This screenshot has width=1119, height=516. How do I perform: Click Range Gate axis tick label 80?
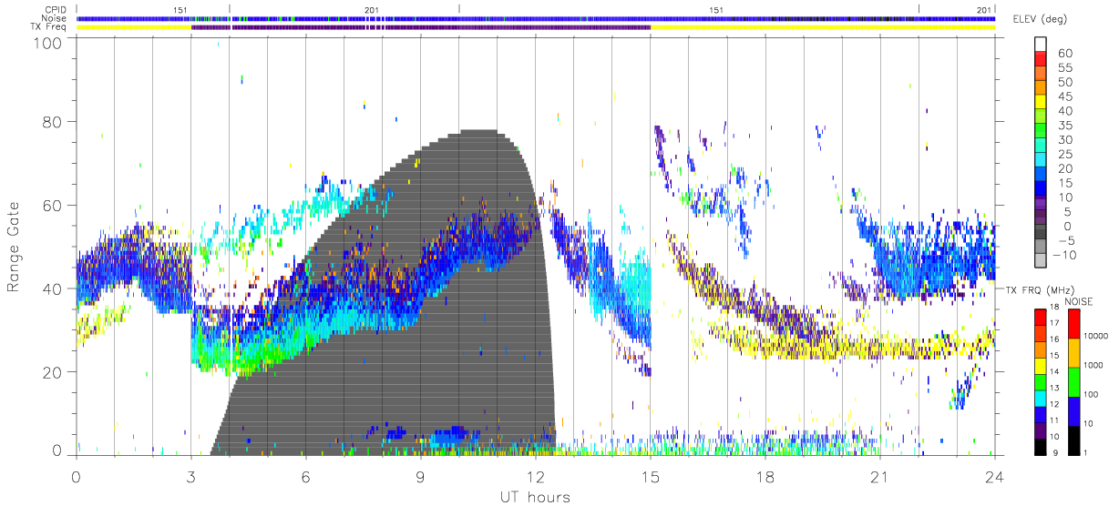pos(52,122)
